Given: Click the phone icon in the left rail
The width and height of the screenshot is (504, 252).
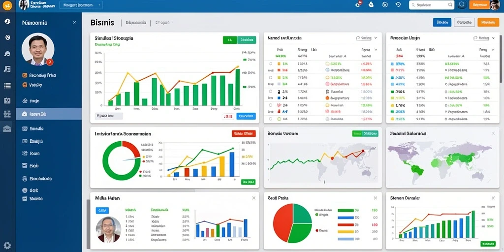Looking at the screenshot, I should pyautogui.click(x=8, y=37).
